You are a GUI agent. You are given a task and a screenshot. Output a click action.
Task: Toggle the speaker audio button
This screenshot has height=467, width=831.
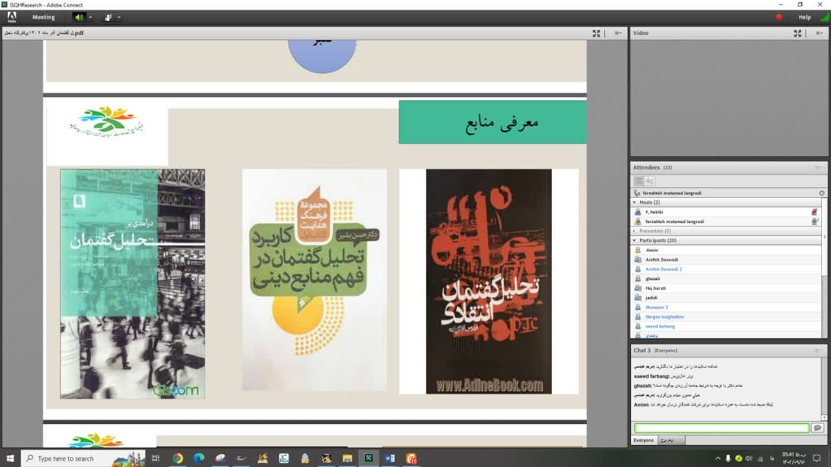point(79,18)
